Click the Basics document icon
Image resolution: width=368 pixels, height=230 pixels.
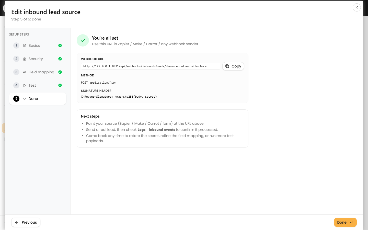pyautogui.click(x=25, y=45)
